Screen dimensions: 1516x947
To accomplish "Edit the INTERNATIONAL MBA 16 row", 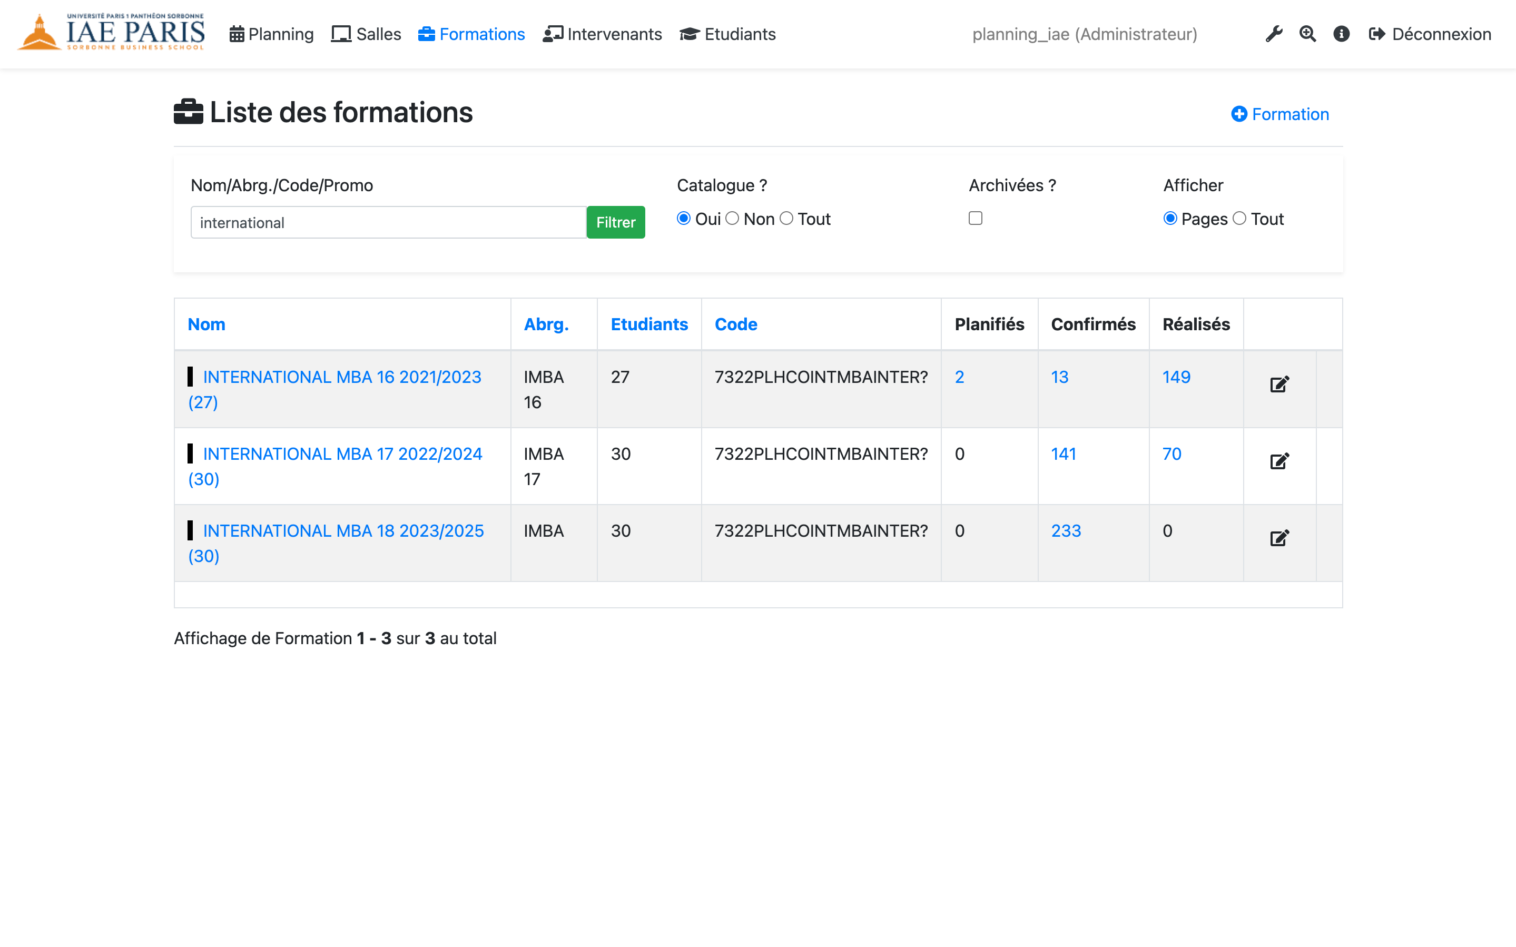I will [1279, 384].
